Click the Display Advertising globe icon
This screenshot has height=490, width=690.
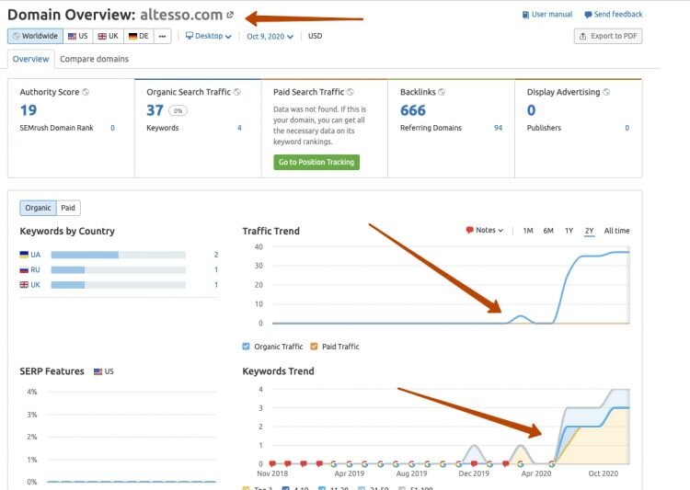[x=606, y=92]
